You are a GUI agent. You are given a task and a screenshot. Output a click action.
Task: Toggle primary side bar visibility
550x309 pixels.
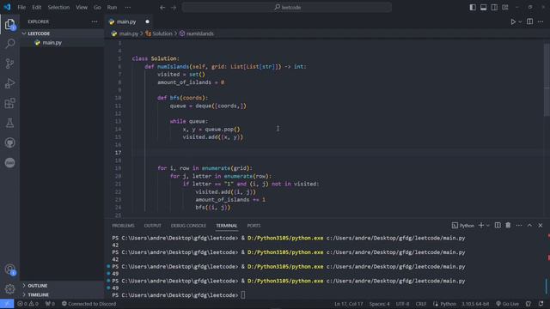473,8
